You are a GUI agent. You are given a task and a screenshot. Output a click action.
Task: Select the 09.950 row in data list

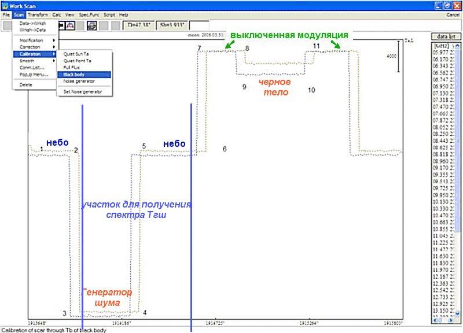point(443,195)
